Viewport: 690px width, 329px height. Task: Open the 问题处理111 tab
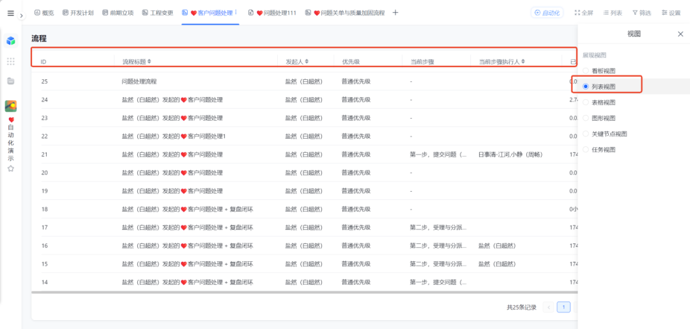(x=272, y=13)
